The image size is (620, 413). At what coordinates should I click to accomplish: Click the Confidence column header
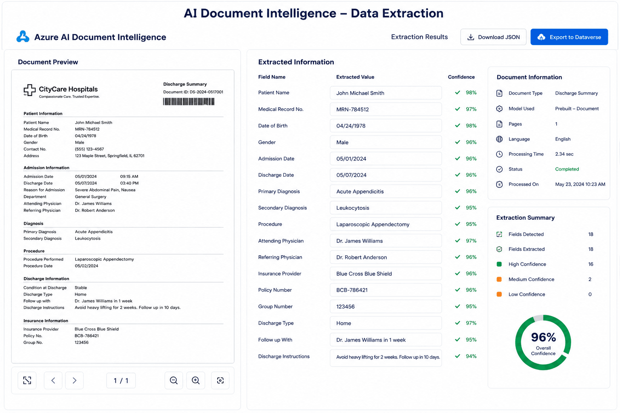[x=461, y=77]
